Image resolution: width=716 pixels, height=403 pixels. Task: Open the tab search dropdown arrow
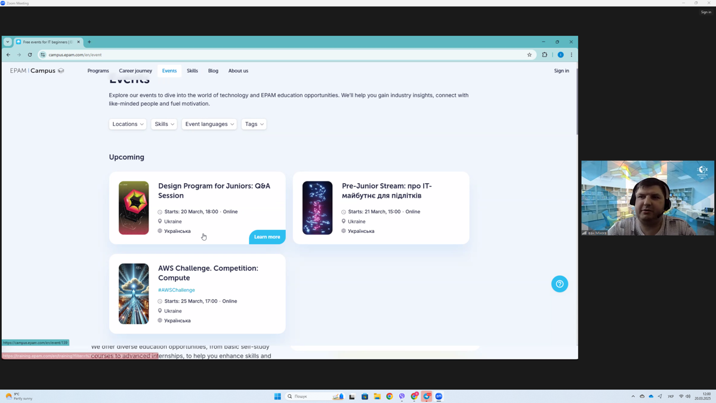coord(7,42)
